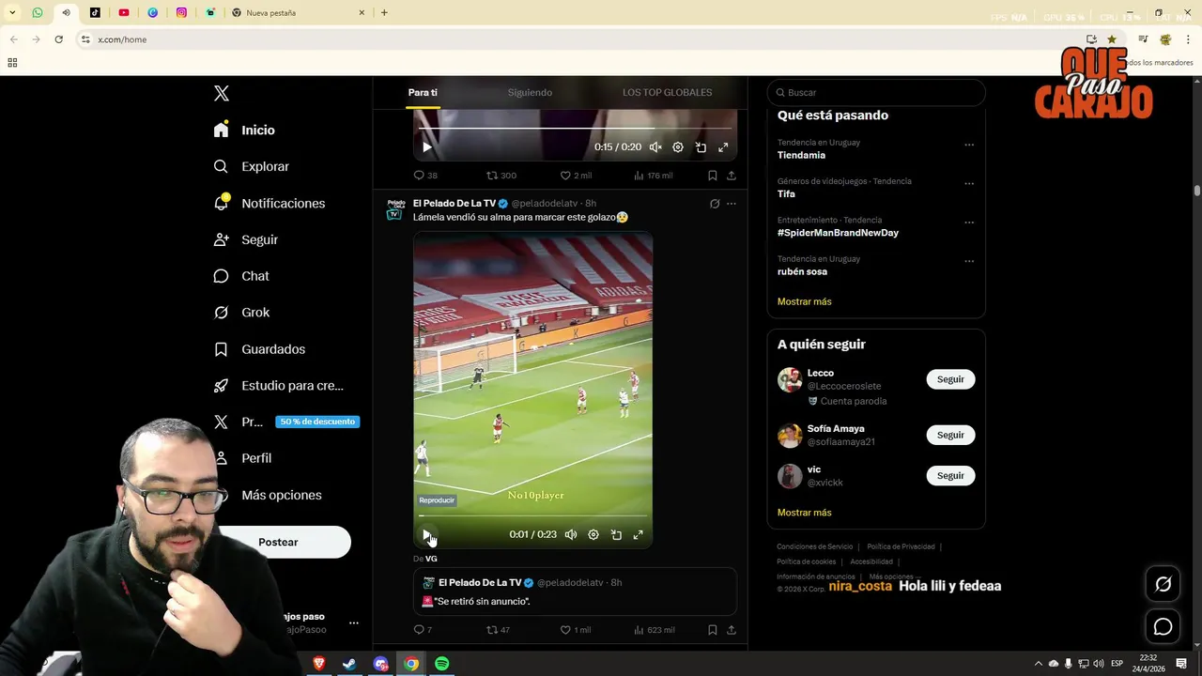View stats of 176 mil views post
The height and width of the screenshot is (676, 1202).
(653, 176)
